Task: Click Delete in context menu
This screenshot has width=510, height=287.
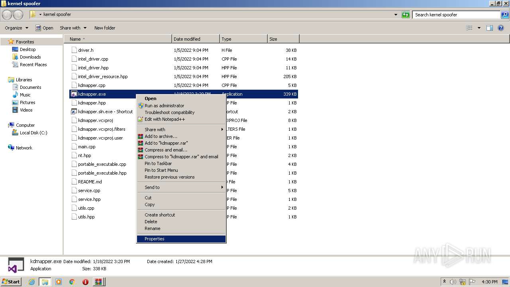Action: tap(181, 222)
